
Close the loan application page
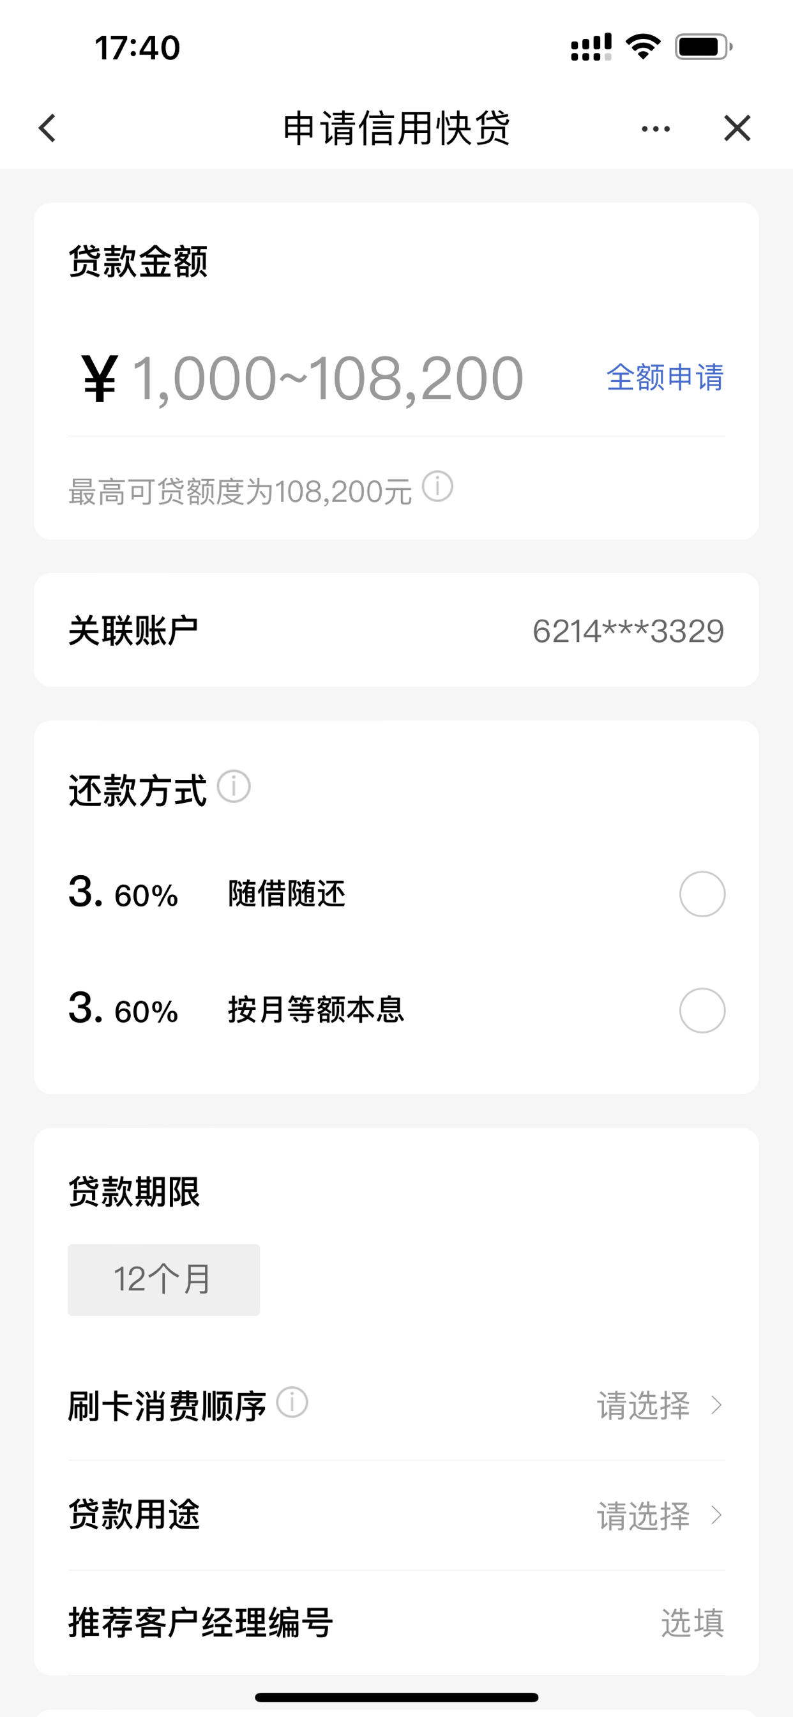[x=737, y=128]
